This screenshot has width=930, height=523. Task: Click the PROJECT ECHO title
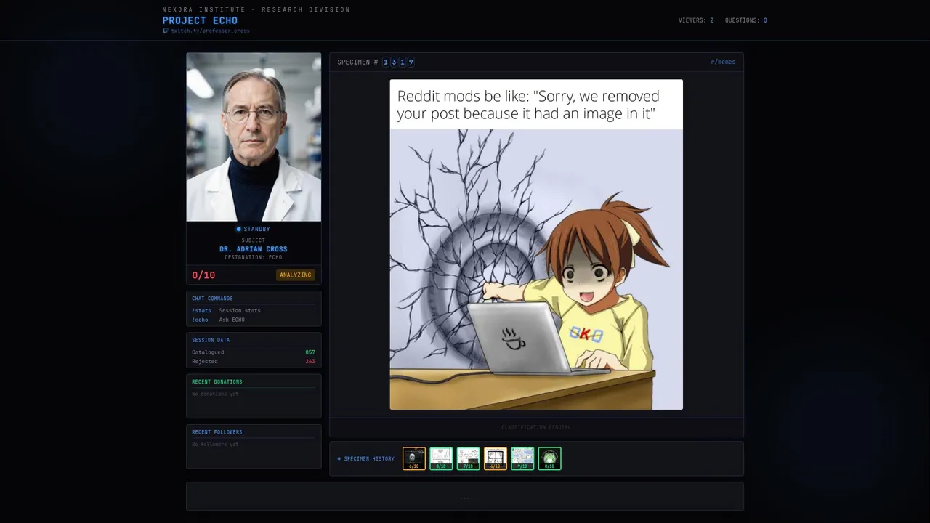[200, 20]
